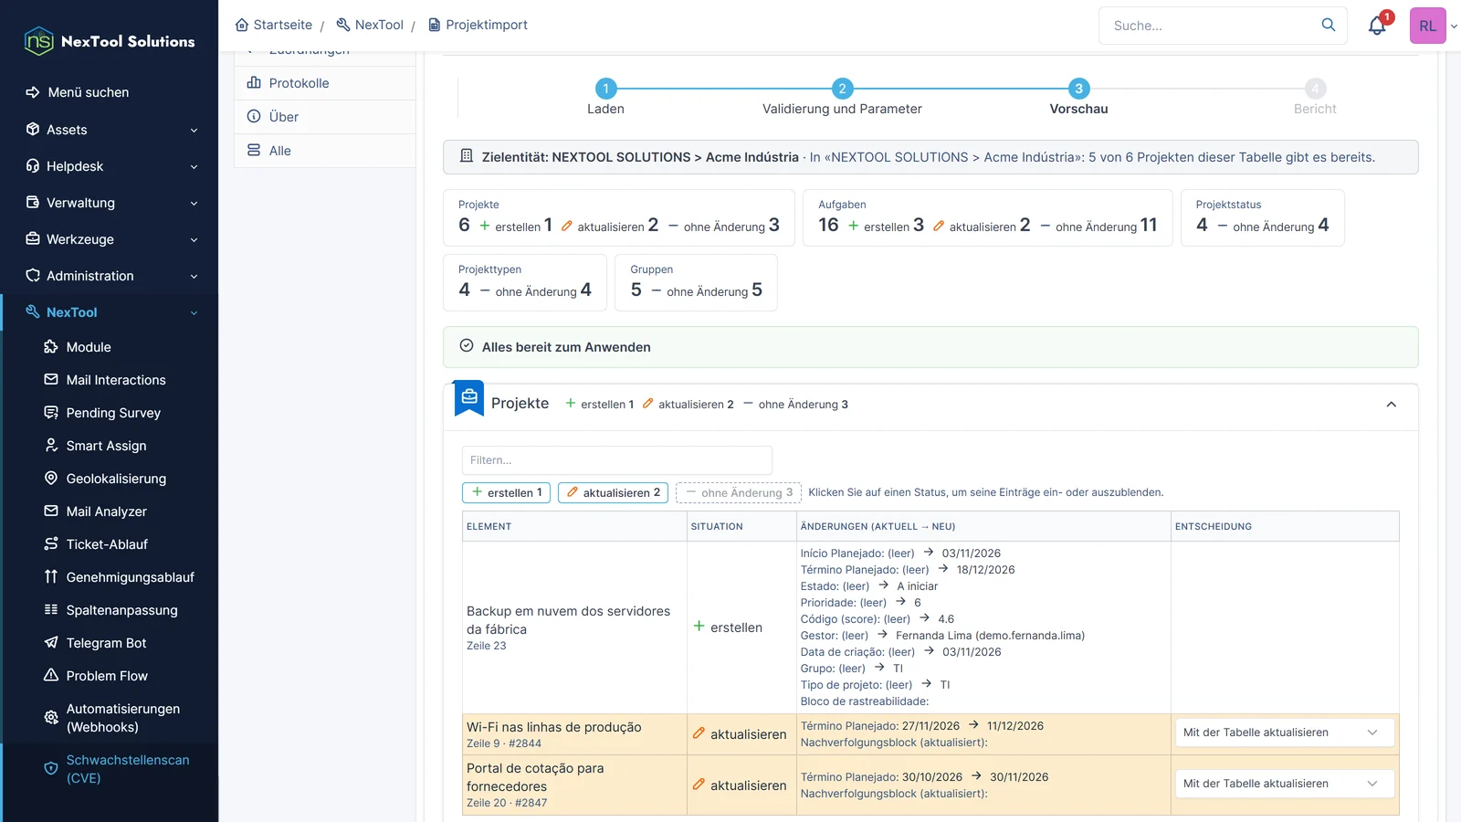Image resolution: width=1461 pixels, height=822 pixels.
Task: Go to Startseite breadcrumb
Action: pyautogui.click(x=274, y=25)
